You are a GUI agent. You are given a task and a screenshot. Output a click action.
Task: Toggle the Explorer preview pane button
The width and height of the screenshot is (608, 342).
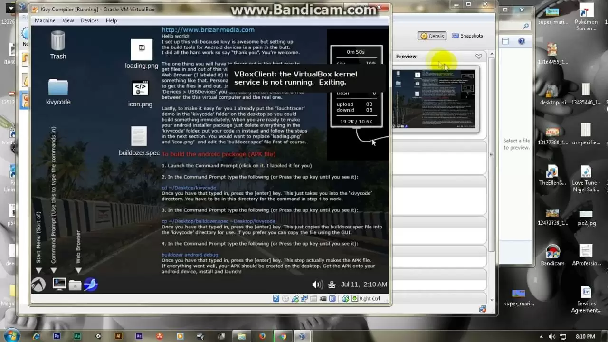(x=505, y=41)
